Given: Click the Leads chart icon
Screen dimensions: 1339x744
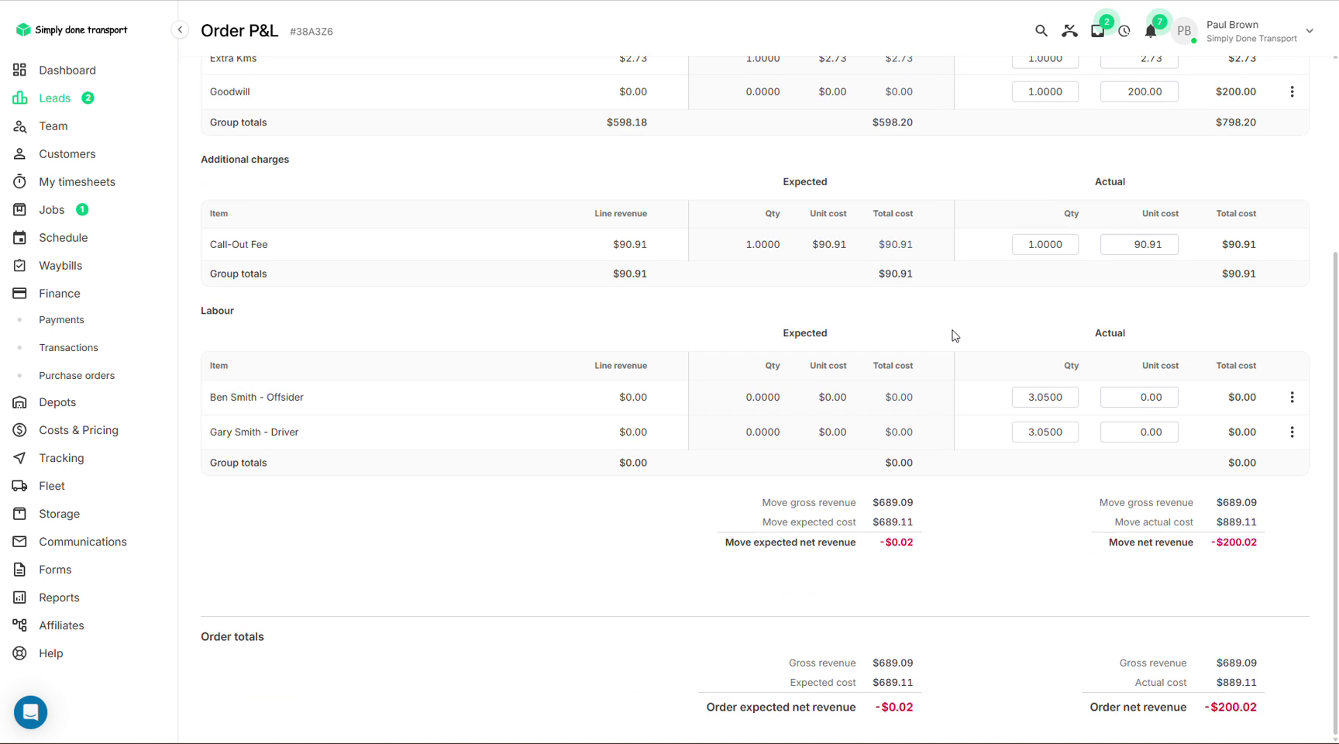Looking at the screenshot, I should pos(19,98).
